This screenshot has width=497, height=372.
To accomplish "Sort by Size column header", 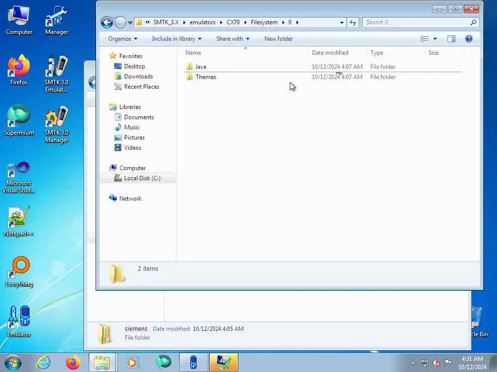I will click(445, 52).
